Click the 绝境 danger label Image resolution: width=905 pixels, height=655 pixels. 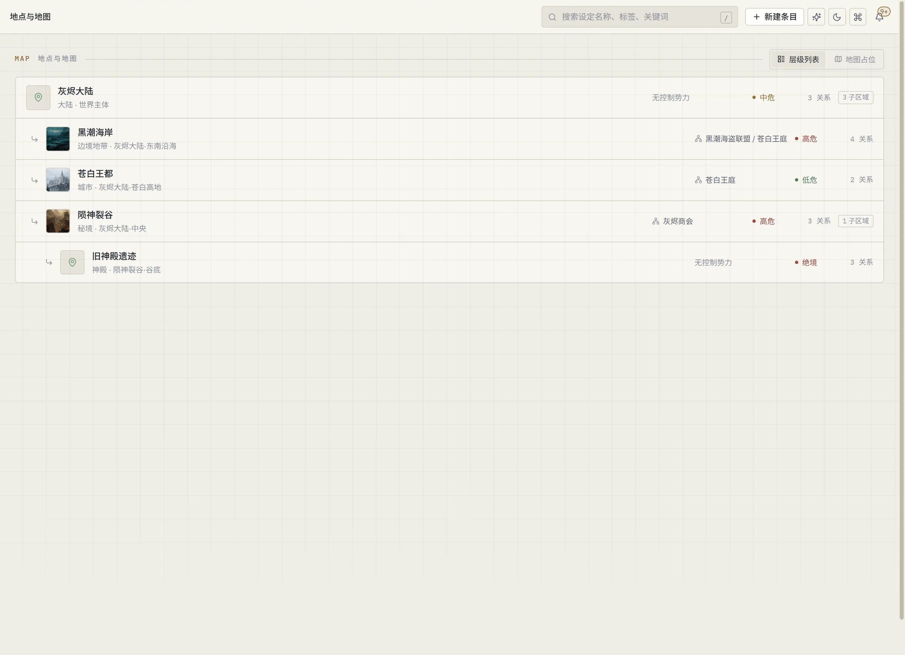click(806, 262)
